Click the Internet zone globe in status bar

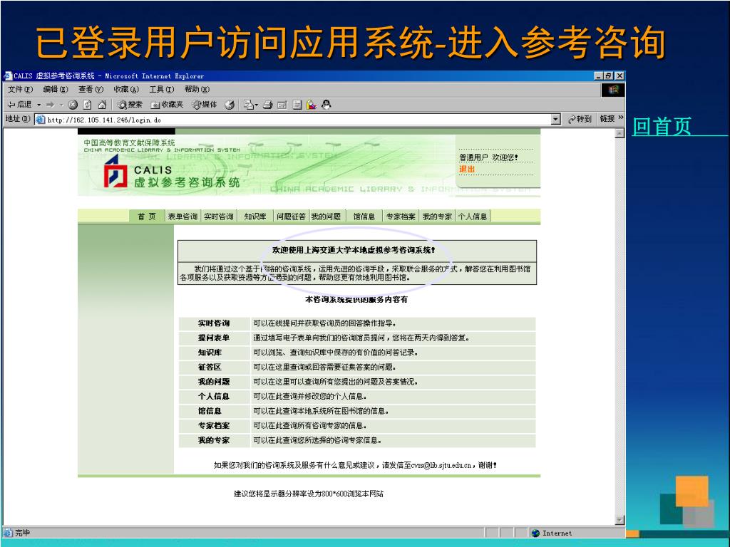pyautogui.click(x=535, y=533)
